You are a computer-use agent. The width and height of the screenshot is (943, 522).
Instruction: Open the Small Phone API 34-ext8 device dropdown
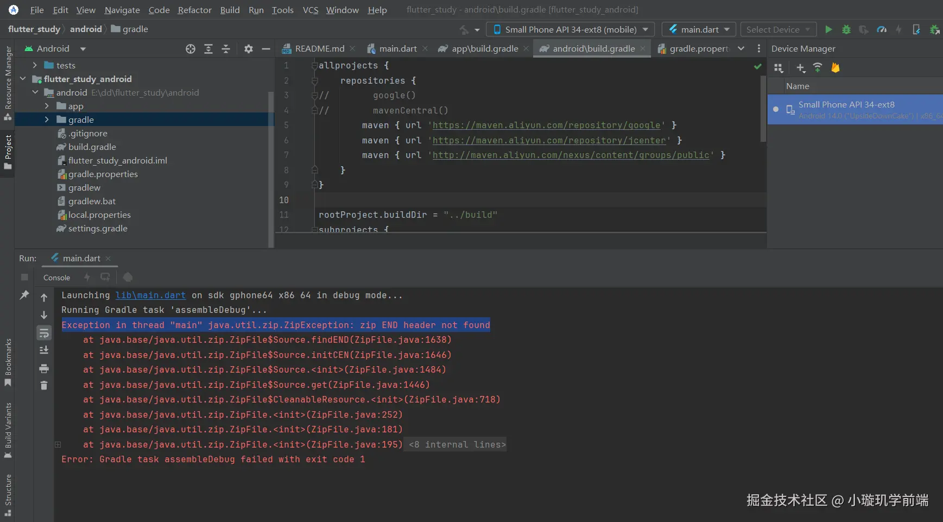pyautogui.click(x=571, y=29)
